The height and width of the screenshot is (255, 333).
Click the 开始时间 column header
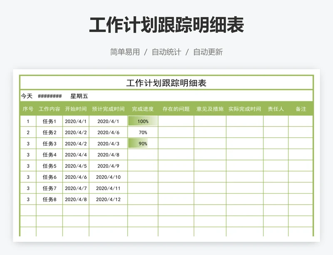[76, 109]
